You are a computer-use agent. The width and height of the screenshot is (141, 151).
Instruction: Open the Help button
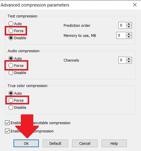[x=114, y=143]
